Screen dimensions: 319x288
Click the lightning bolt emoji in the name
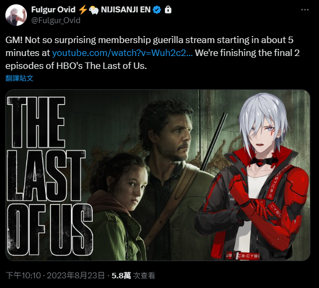[x=82, y=10]
